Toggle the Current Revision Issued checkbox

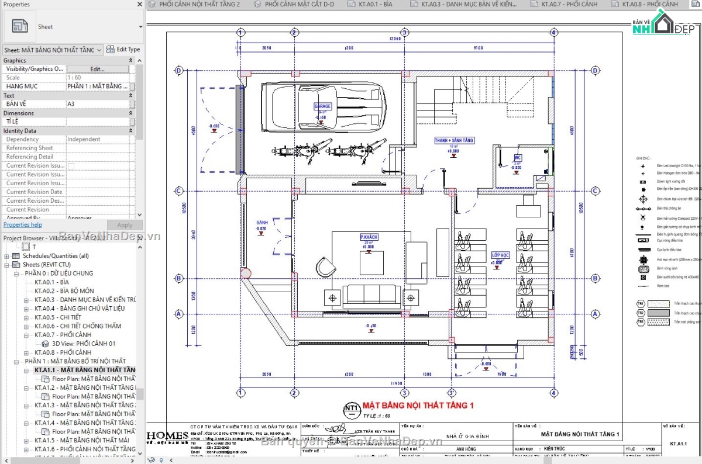(71, 166)
